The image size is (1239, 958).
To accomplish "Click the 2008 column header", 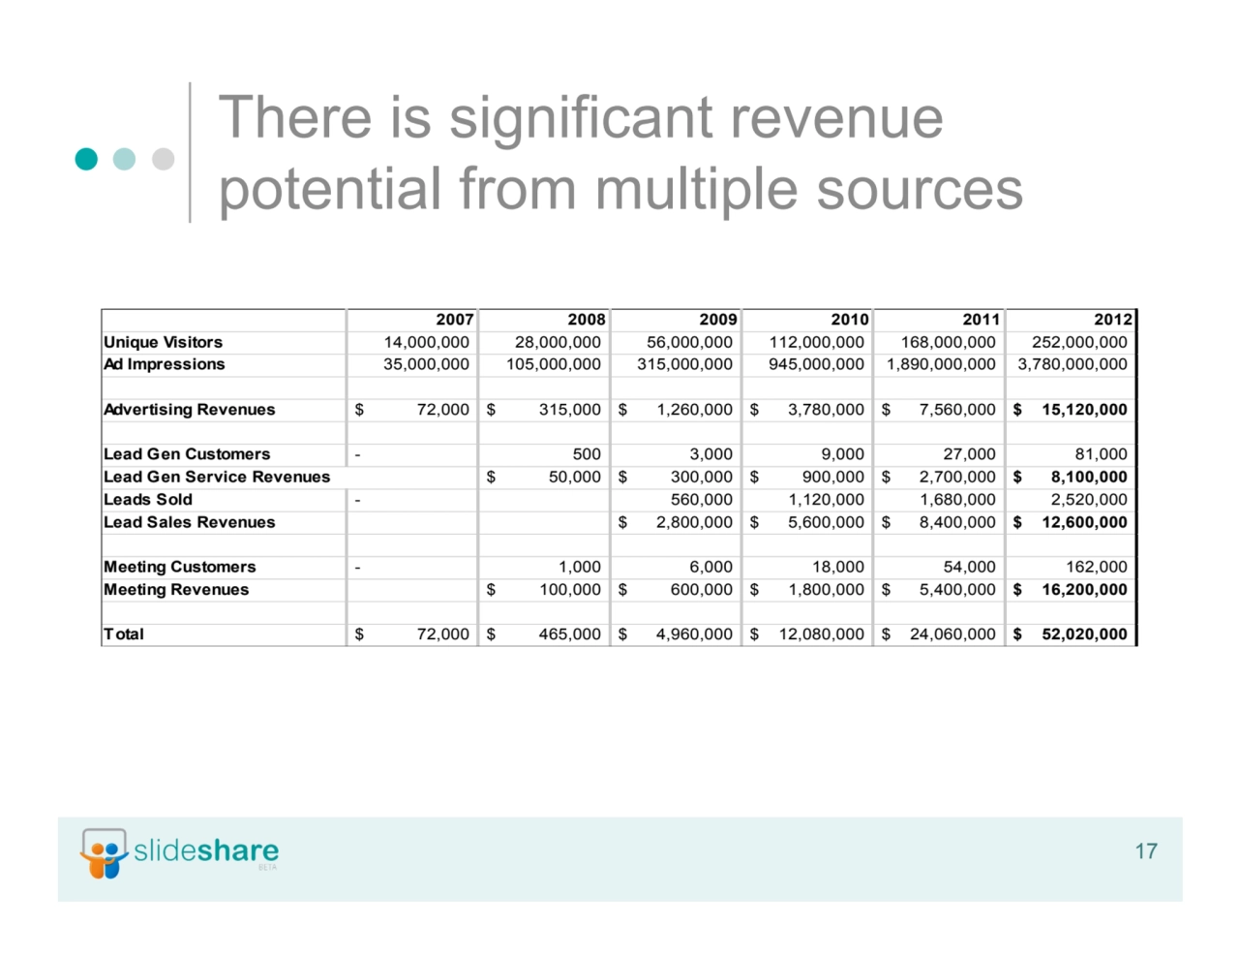I will coord(586,320).
